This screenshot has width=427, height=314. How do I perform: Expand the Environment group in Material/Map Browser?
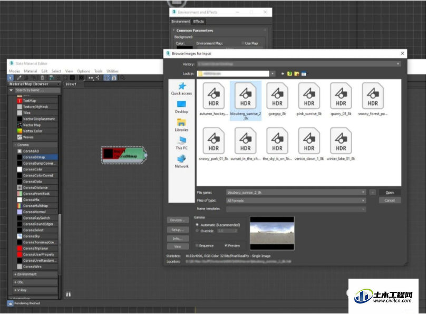(x=15, y=274)
